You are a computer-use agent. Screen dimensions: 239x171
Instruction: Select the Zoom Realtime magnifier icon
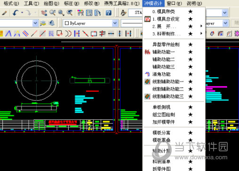click(x=53, y=13)
